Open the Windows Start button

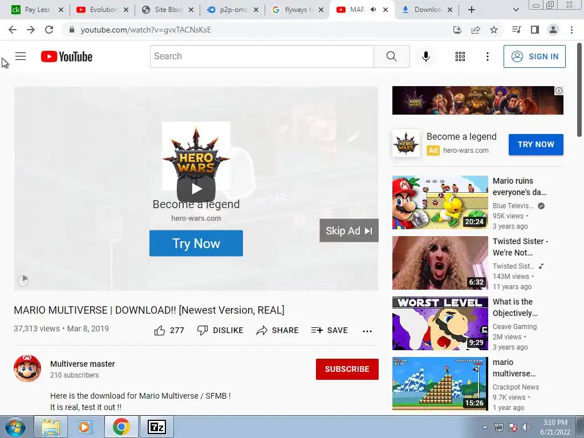point(15,427)
